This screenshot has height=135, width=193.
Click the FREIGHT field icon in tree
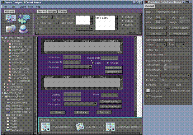pyautogui.click(x=10, y=44)
